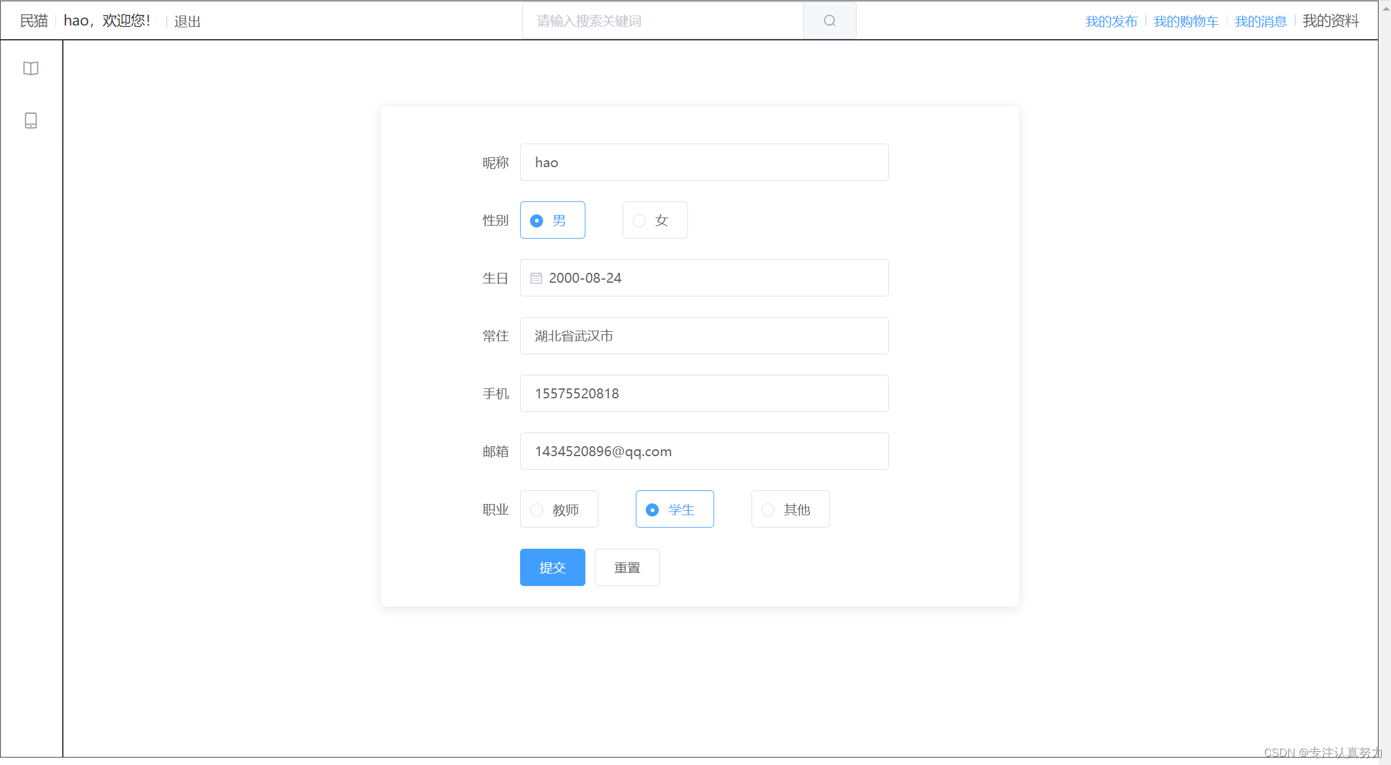Click the 手机 phone number field

click(704, 393)
